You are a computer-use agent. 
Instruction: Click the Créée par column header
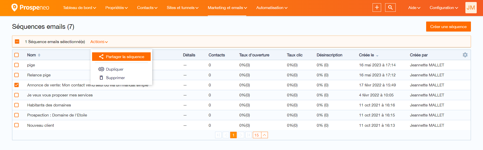pyautogui.click(x=419, y=55)
